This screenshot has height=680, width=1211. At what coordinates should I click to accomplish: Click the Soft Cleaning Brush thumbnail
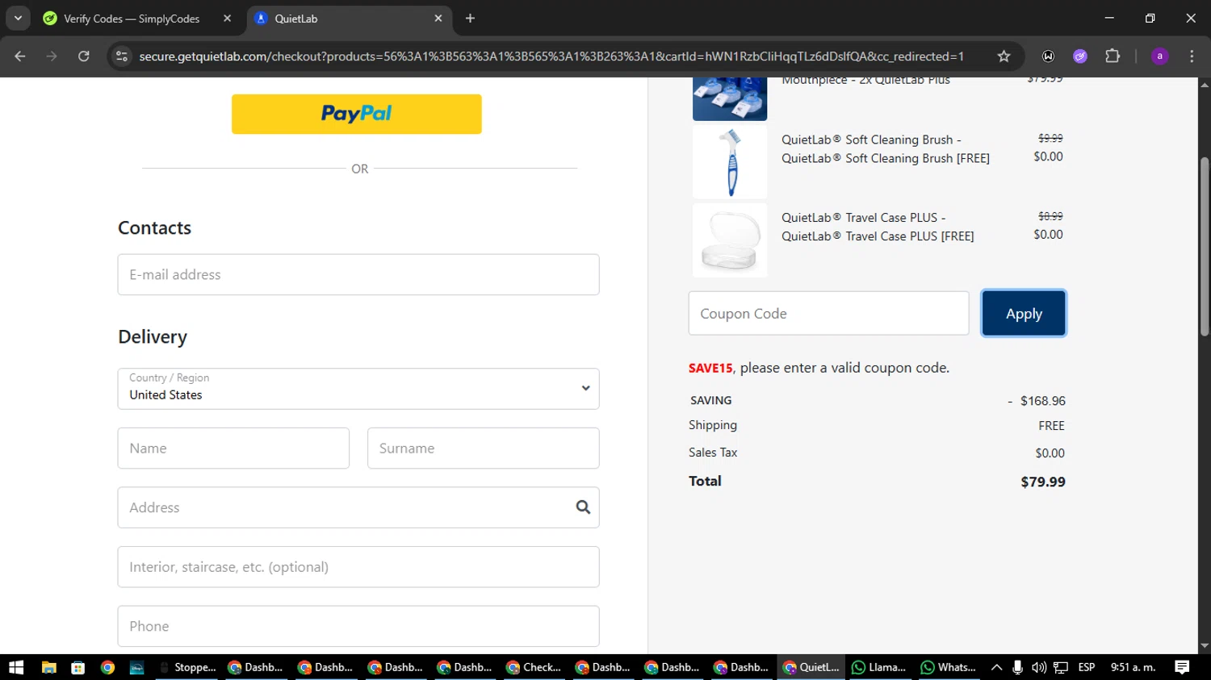730,162
